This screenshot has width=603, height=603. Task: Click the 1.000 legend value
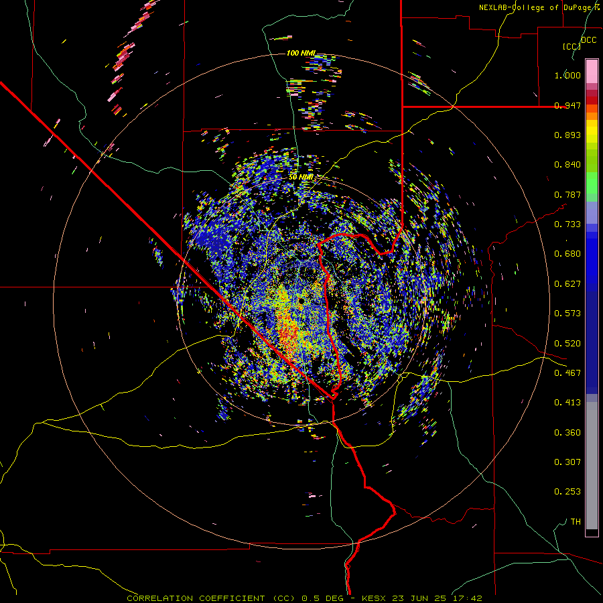[567, 75]
